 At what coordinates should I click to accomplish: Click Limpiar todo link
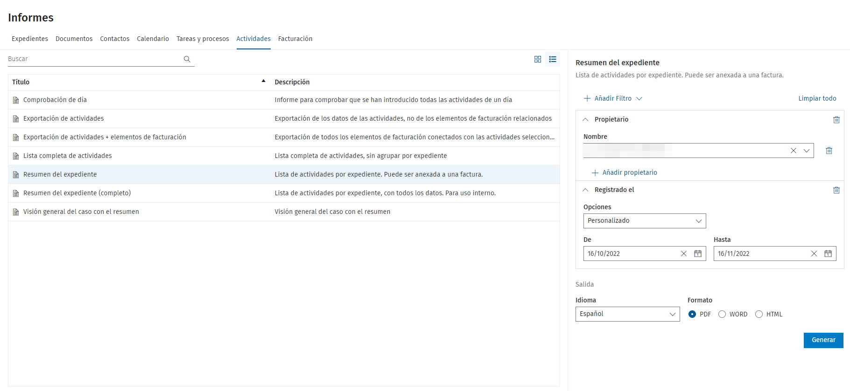pyautogui.click(x=817, y=98)
